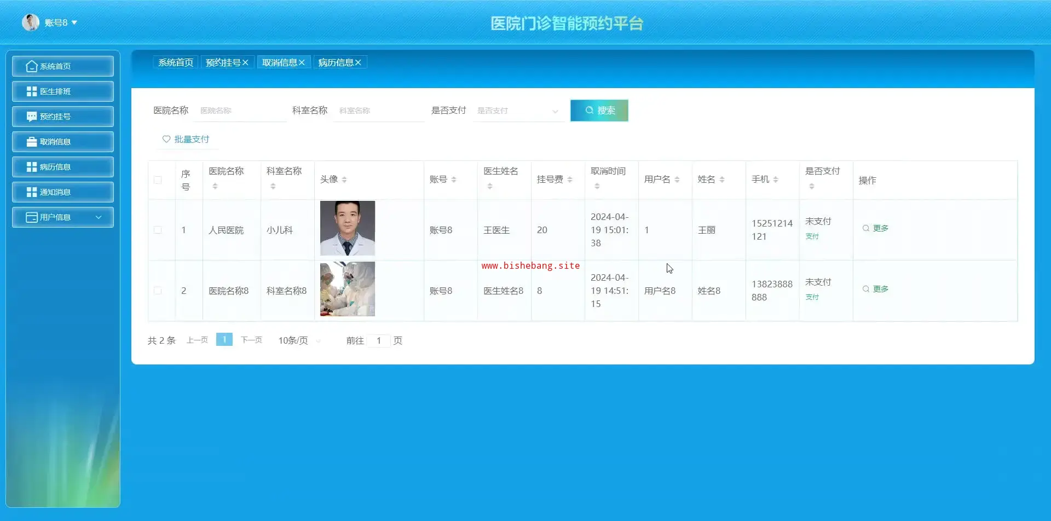
Task: Open the 是否支付 filter dropdown
Action: [517, 111]
